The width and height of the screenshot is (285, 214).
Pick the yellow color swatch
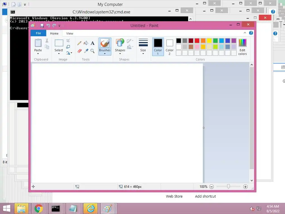pos(209,41)
